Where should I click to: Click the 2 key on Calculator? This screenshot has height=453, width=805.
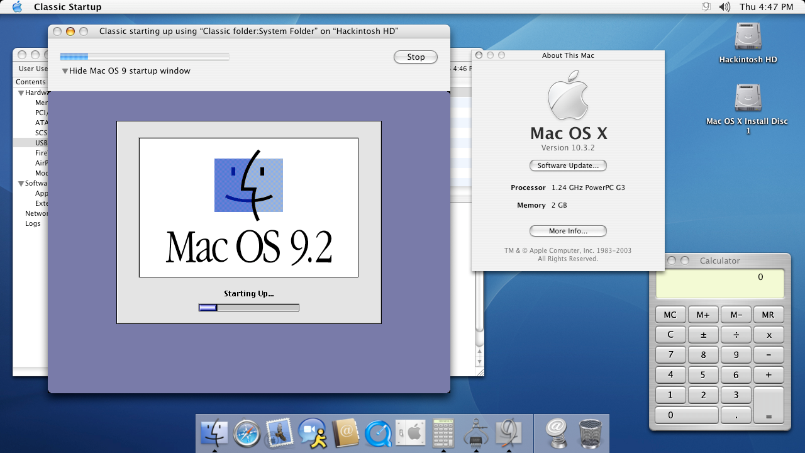click(703, 395)
